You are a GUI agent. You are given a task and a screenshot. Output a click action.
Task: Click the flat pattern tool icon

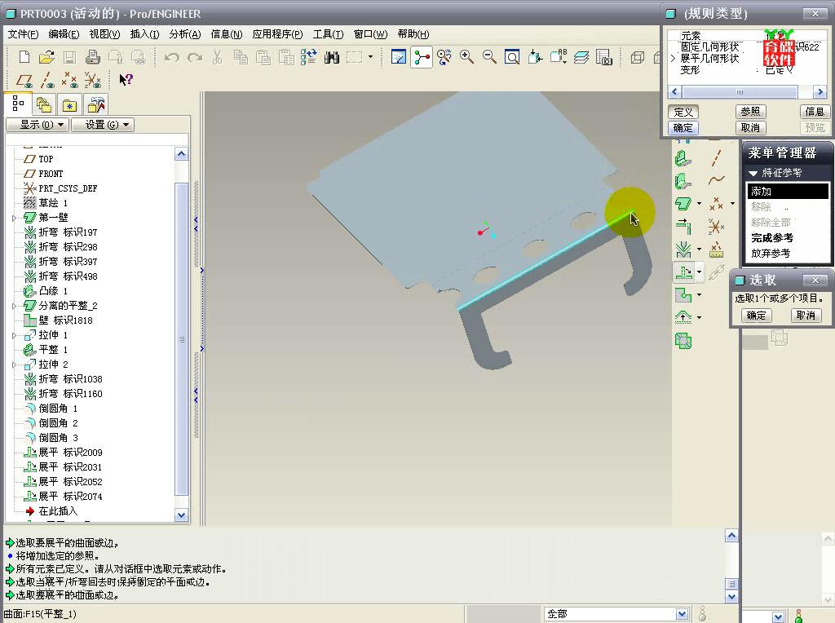tap(683, 341)
